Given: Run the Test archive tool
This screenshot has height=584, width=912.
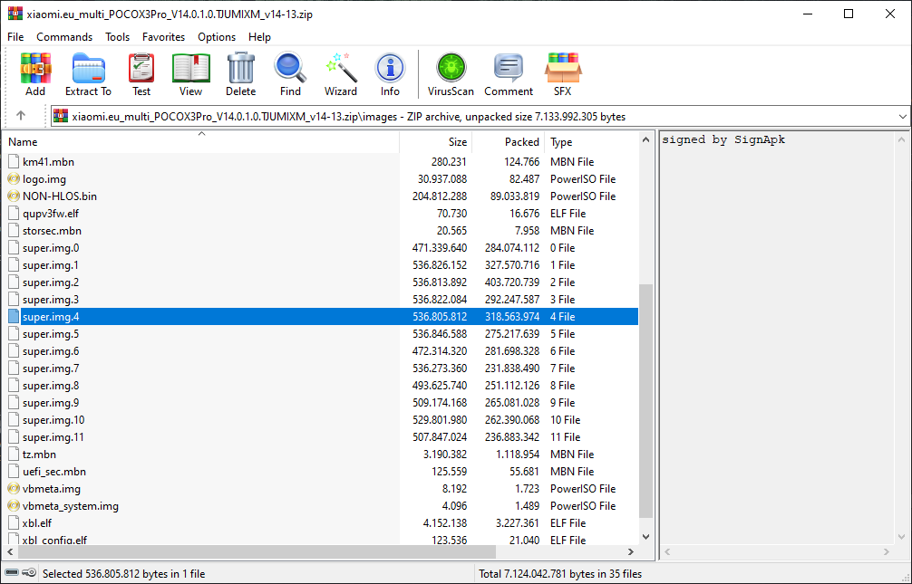Looking at the screenshot, I should (141, 74).
